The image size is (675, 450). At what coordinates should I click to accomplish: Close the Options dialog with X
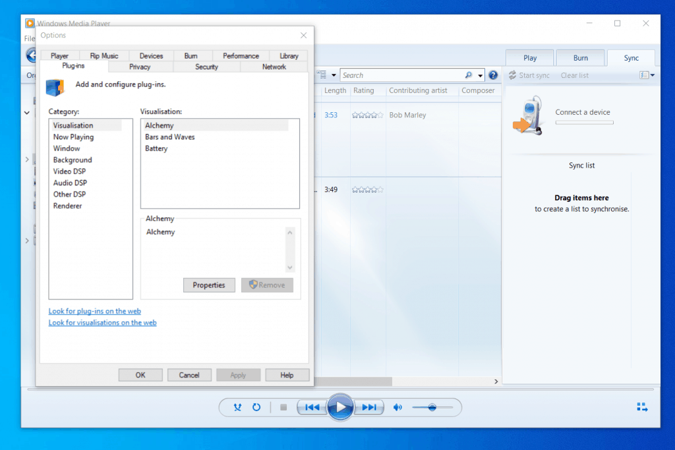[x=303, y=36]
